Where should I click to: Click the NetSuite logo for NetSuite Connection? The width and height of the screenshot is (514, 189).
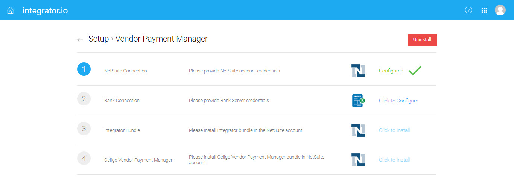coord(358,70)
